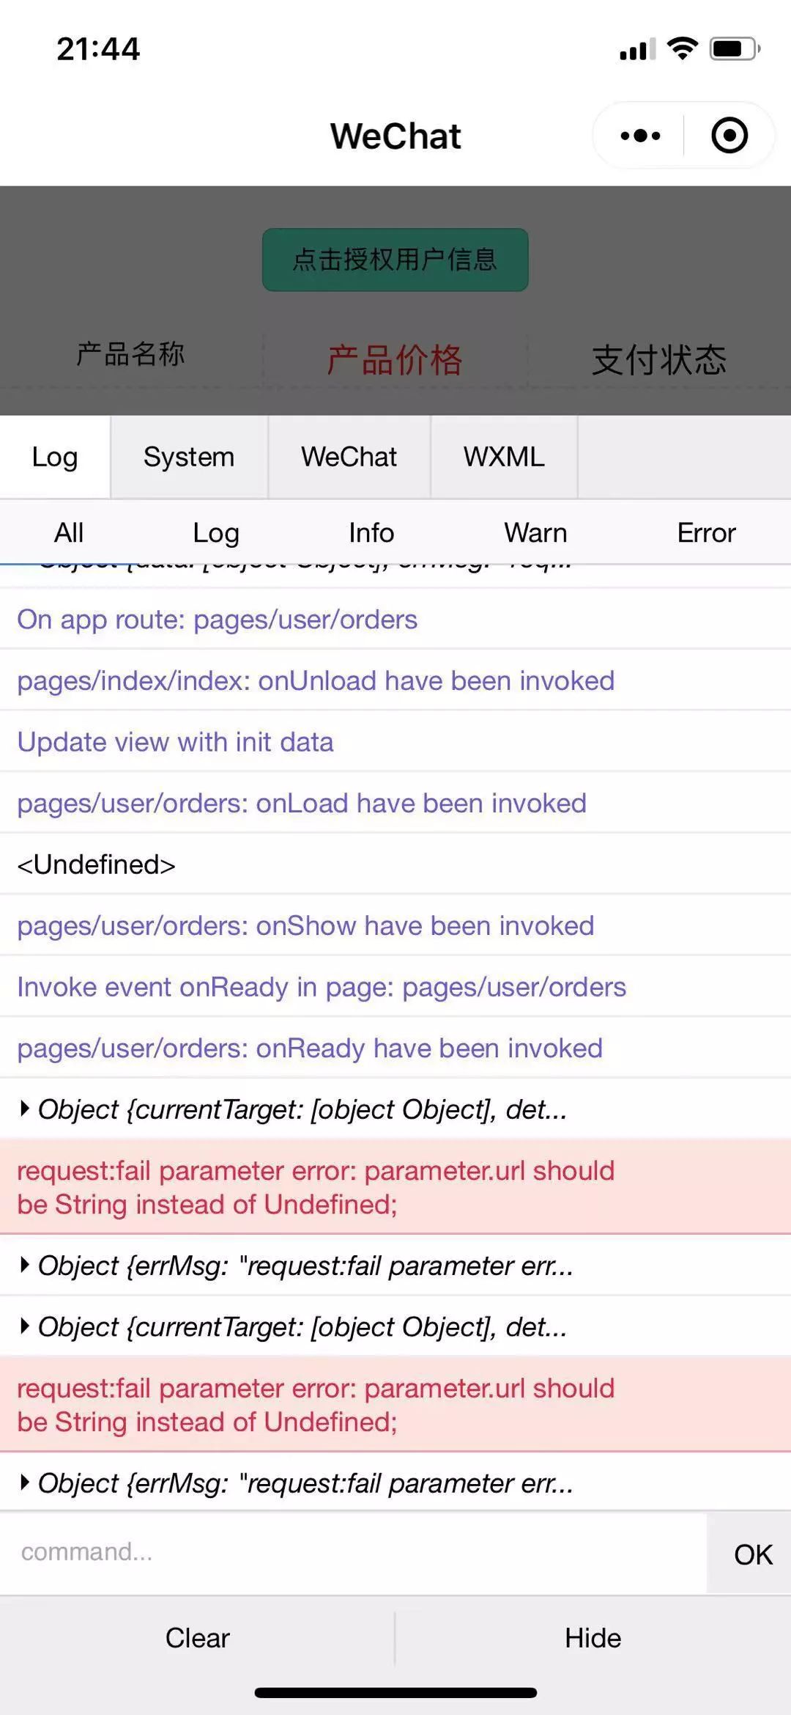Filter logs by Info level
This screenshot has width=791, height=1715.
pyautogui.click(x=371, y=532)
